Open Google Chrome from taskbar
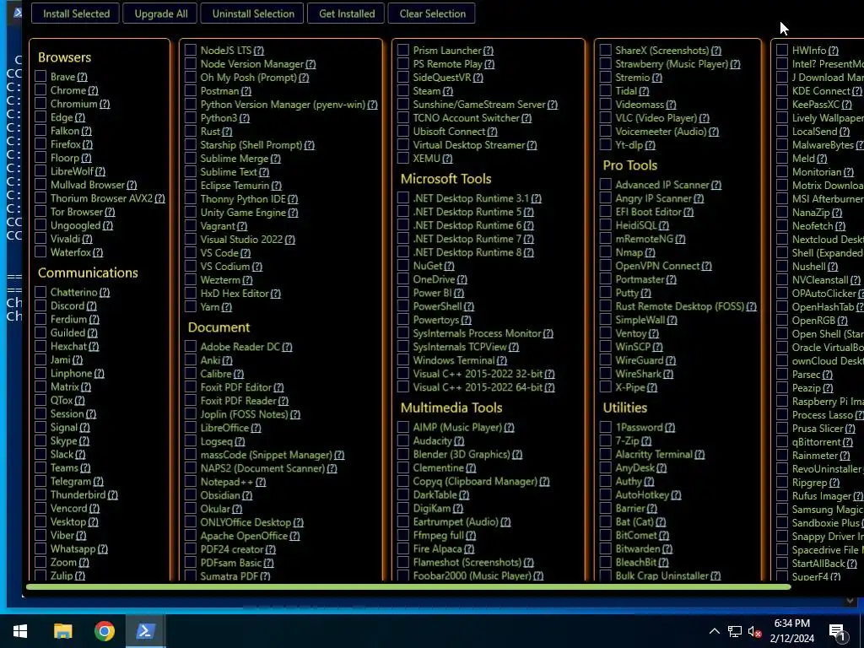 (104, 631)
